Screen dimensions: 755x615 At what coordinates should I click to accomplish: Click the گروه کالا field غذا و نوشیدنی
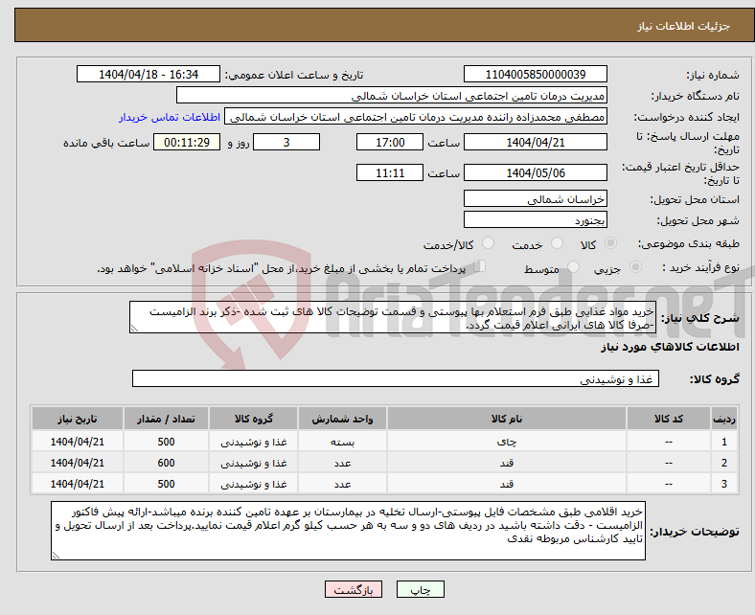pyautogui.click(x=396, y=378)
